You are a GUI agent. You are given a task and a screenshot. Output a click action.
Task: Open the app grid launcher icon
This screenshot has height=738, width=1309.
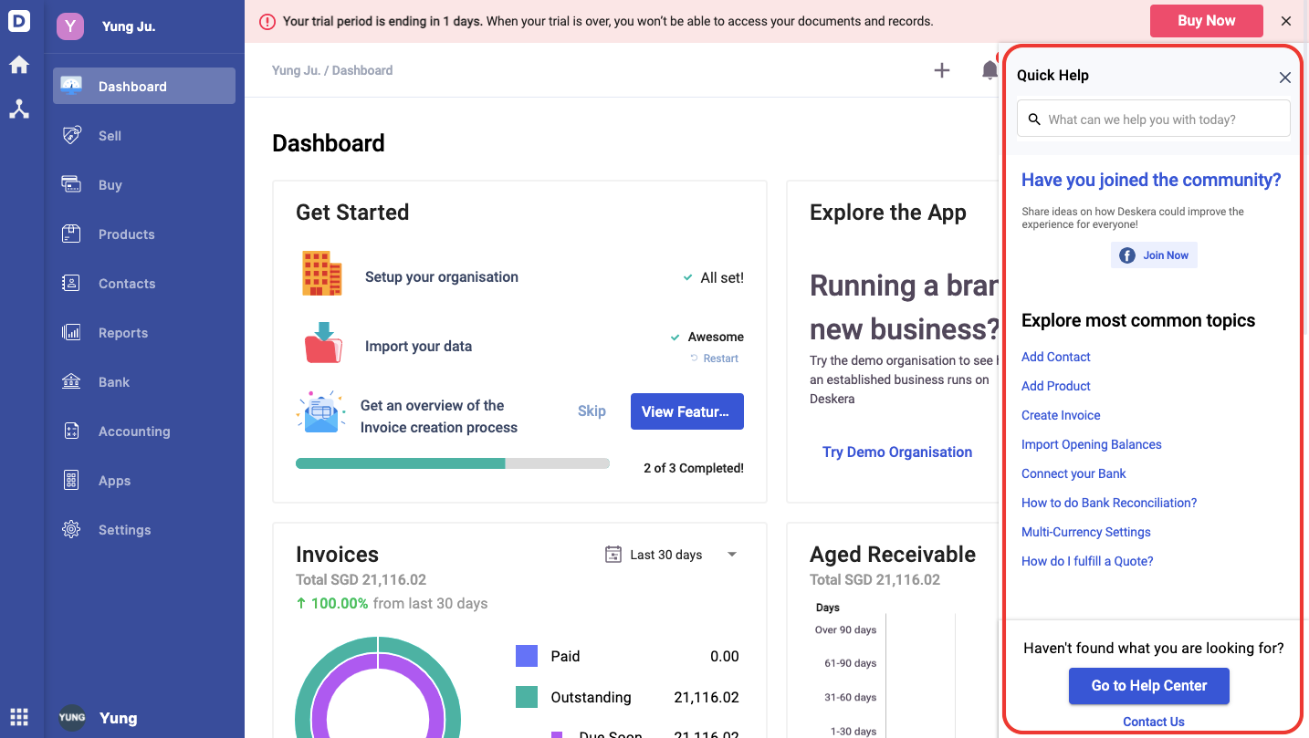pyautogui.click(x=19, y=717)
